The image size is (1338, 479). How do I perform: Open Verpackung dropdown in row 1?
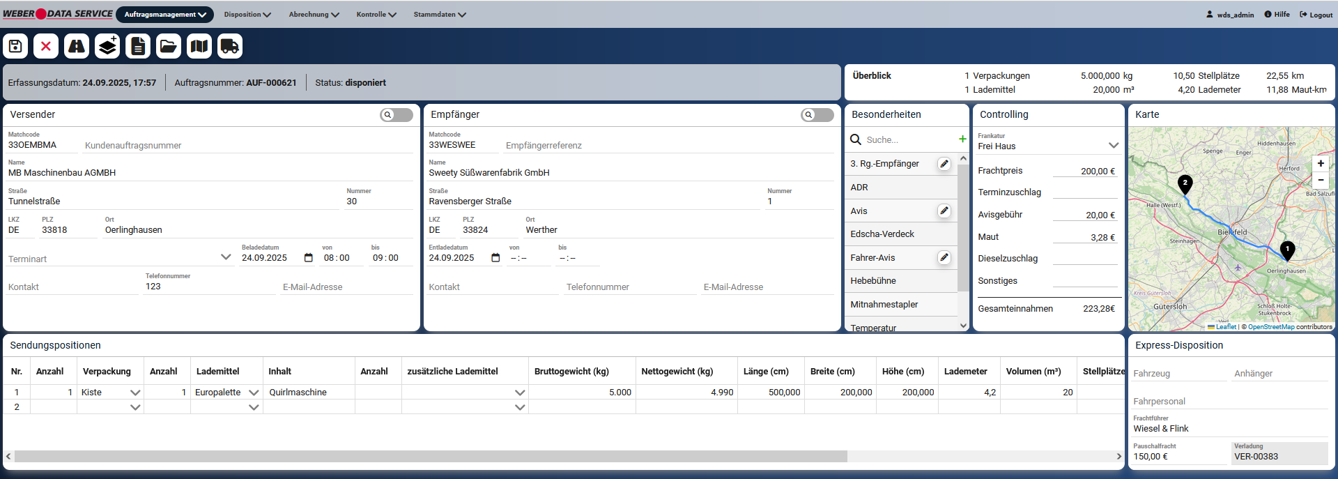point(135,393)
